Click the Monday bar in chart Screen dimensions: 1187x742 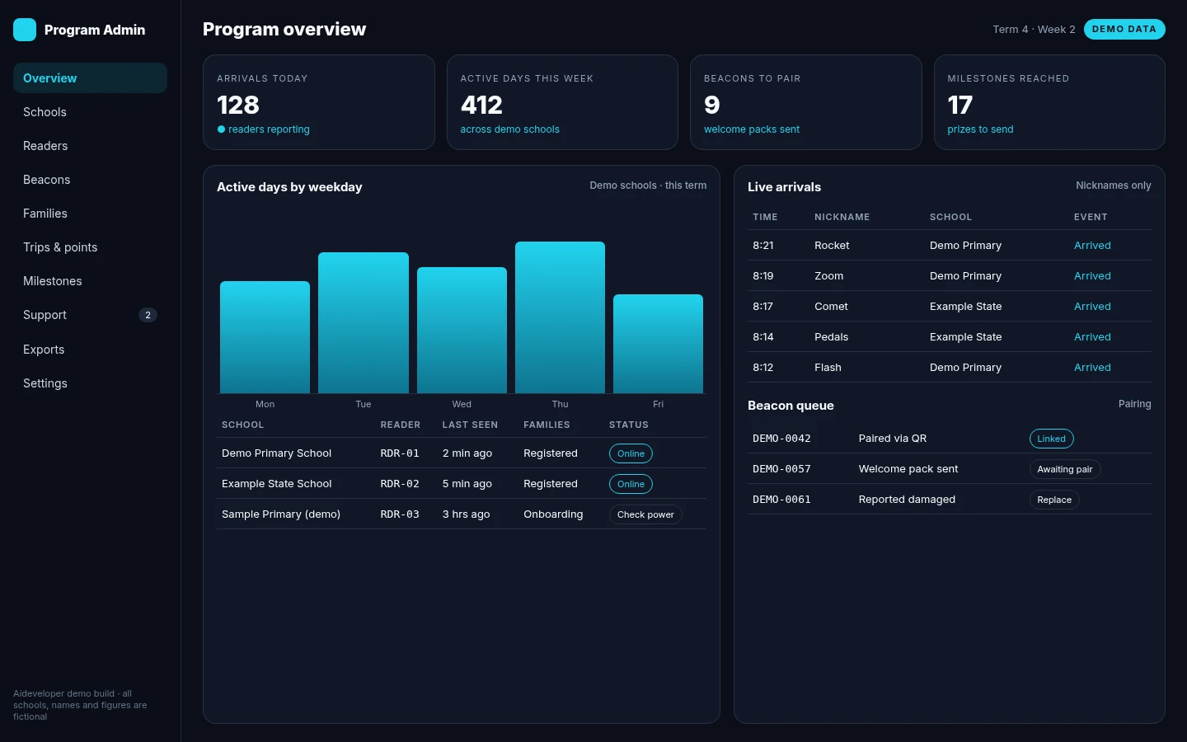pos(265,337)
